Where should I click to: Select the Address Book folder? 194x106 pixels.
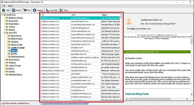tap(16, 18)
